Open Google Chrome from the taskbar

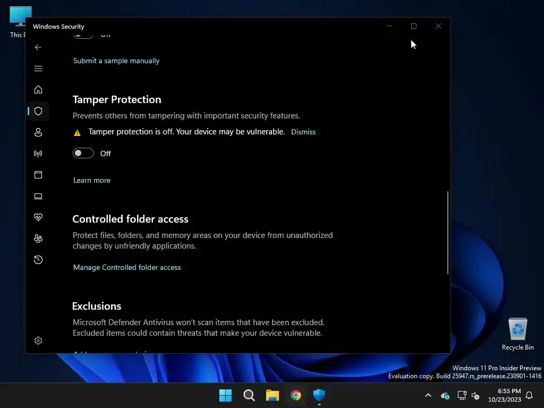(x=296, y=395)
